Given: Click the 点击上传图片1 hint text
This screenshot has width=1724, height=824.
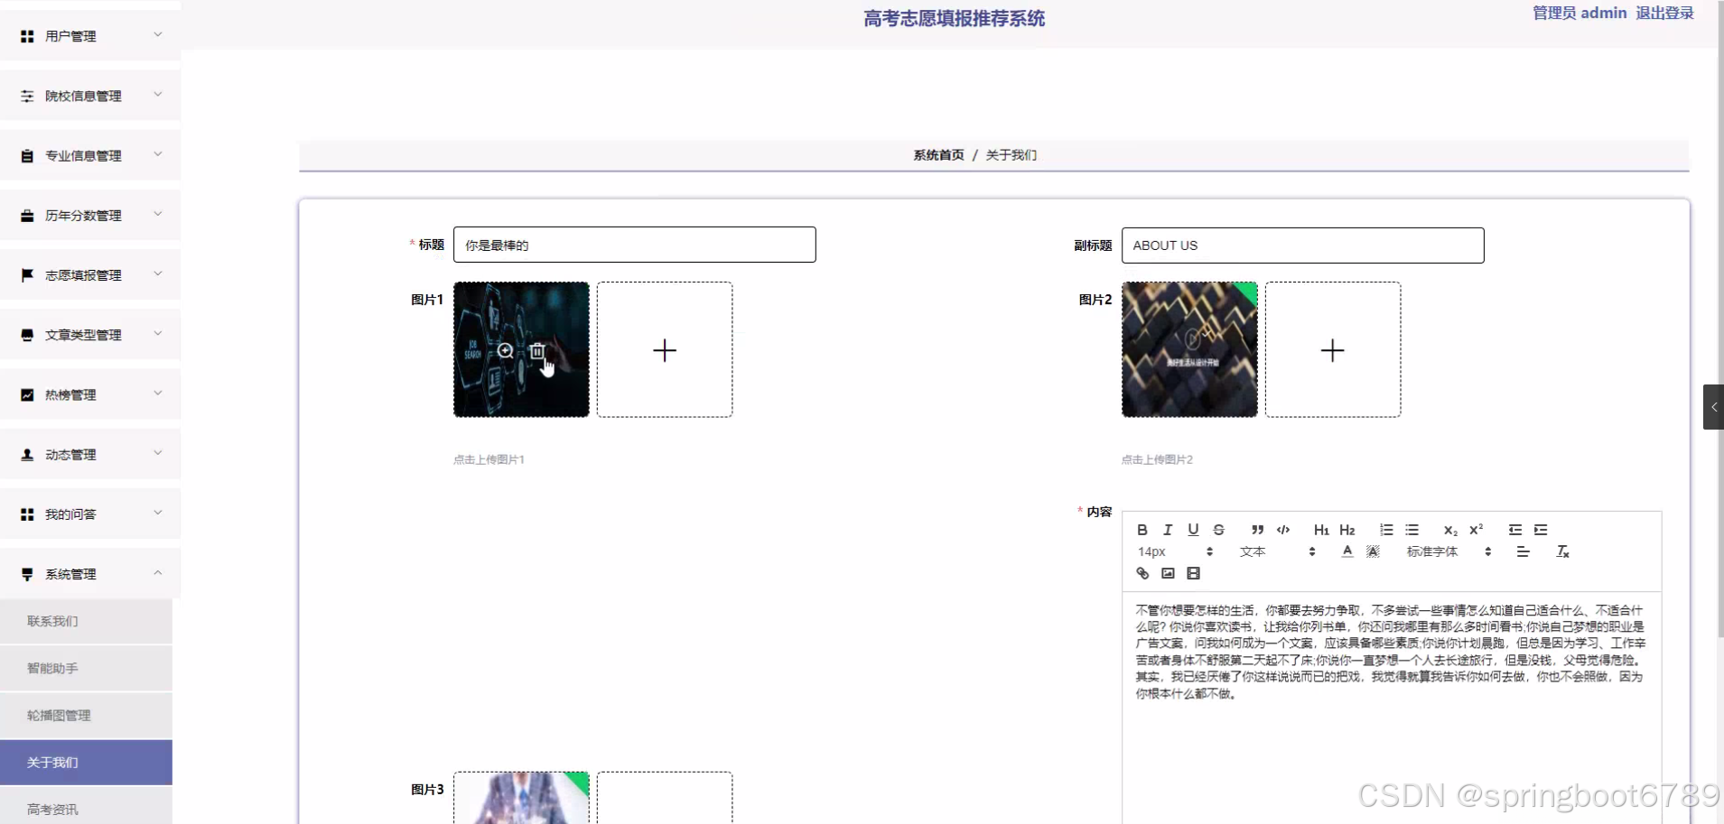Looking at the screenshot, I should point(489,459).
